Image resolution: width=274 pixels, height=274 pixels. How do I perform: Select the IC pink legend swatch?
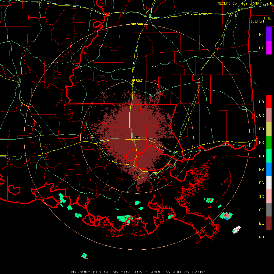click(269, 196)
